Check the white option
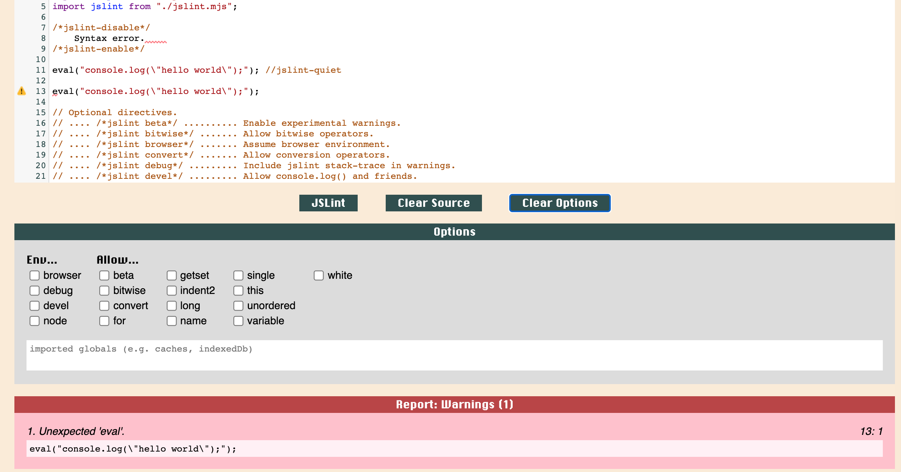Screen dimensions: 901x472 [319, 275]
